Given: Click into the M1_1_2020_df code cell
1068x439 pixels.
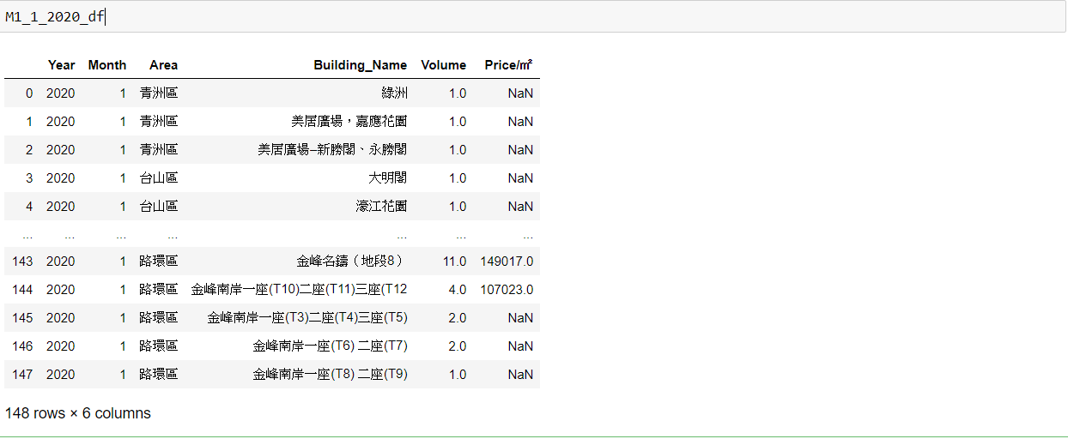Looking at the screenshot, I should [x=533, y=17].
